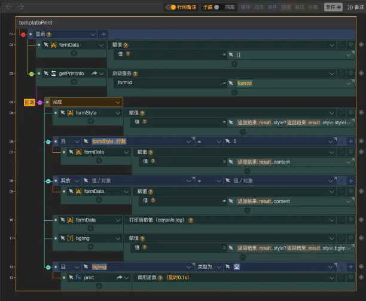Open the 显示 event dropdown

tap(93, 35)
